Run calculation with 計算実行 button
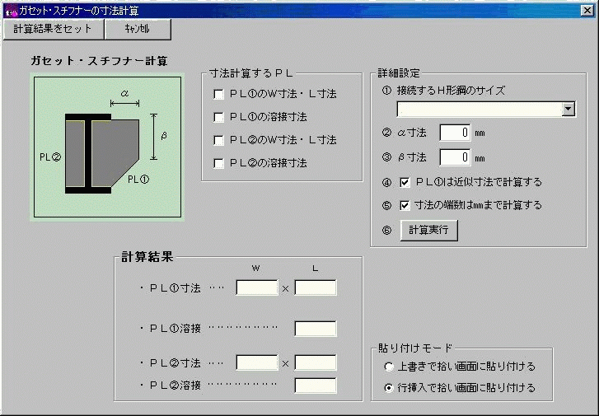The width and height of the screenshot is (599, 416). coord(428,231)
